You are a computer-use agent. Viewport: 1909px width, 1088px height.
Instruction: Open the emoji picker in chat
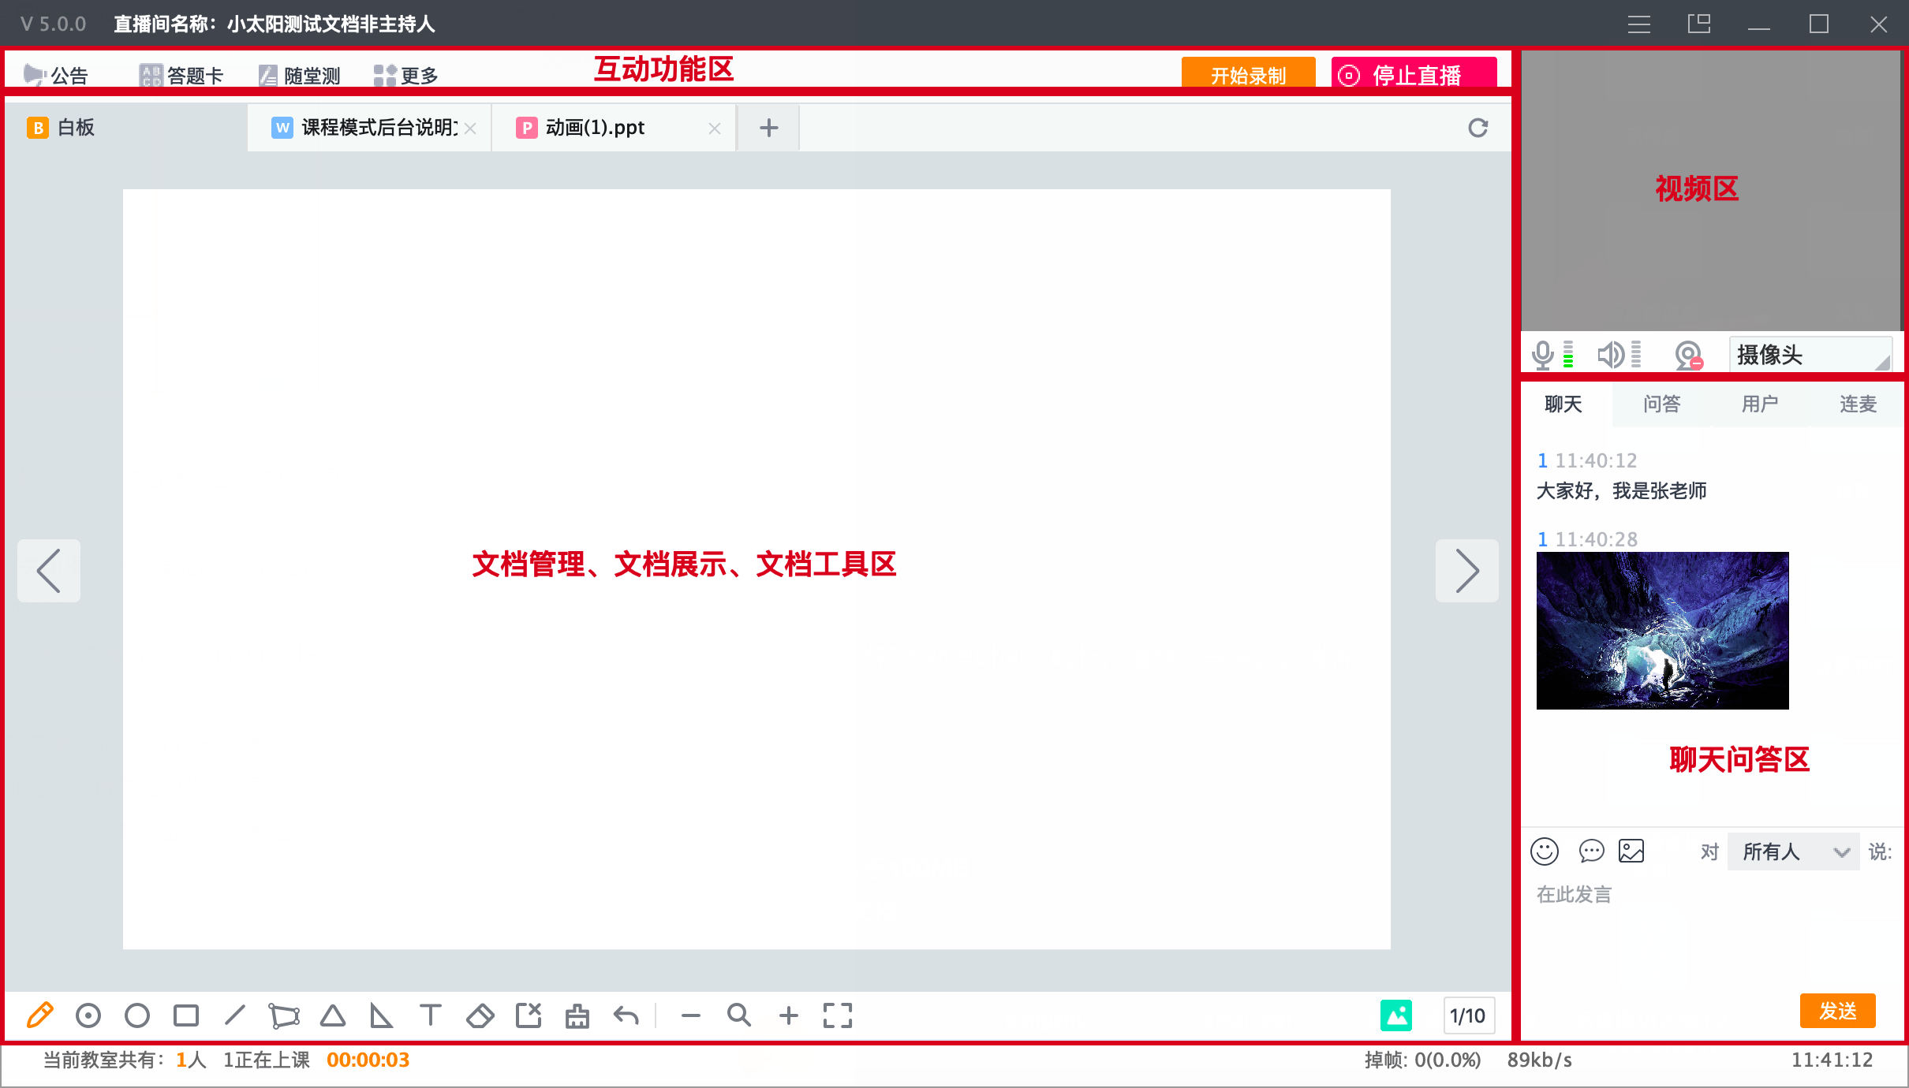[x=1545, y=851]
